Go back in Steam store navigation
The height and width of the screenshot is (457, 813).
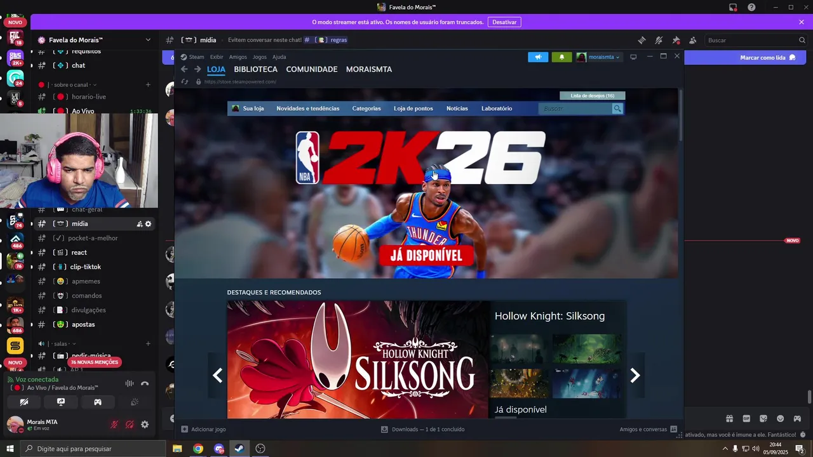pyautogui.click(x=184, y=69)
